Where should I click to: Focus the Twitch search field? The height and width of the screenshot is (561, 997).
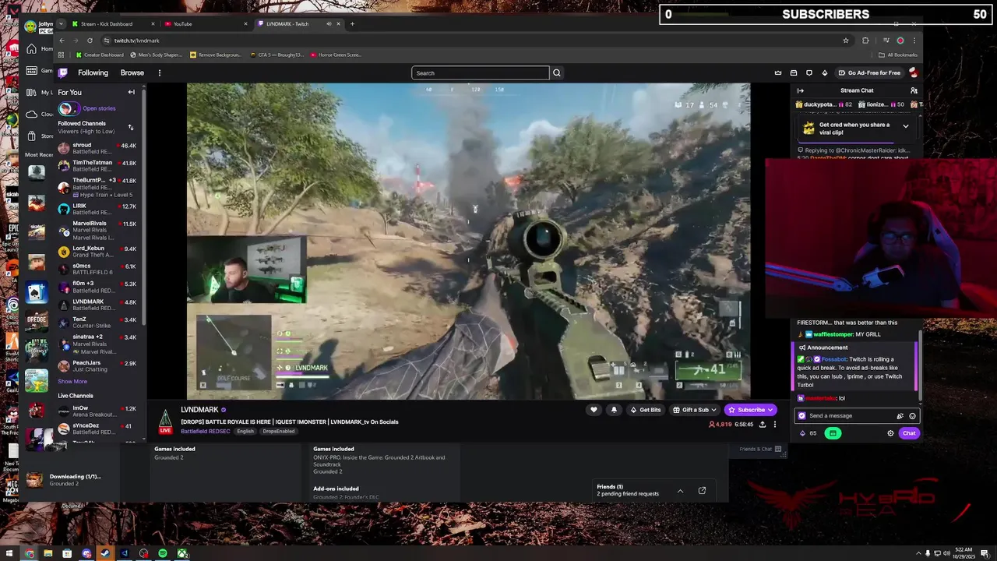click(480, 72)
